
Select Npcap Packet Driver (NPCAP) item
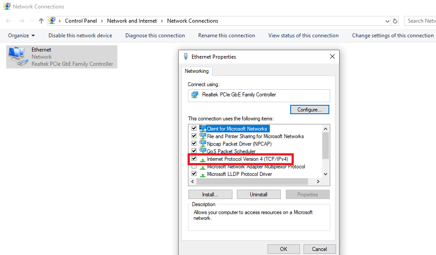(x=239, y=144)
